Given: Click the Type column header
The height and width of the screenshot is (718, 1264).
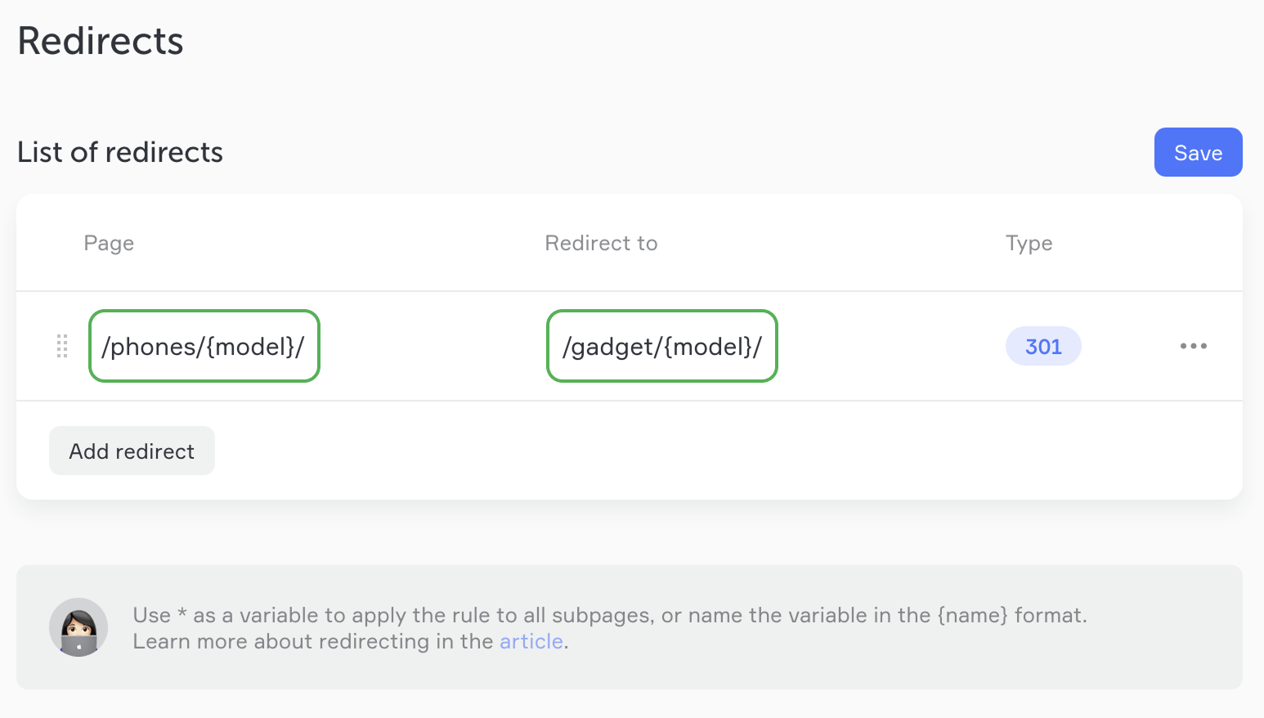Looking at the screenshot, I should tap(1029, 243).
